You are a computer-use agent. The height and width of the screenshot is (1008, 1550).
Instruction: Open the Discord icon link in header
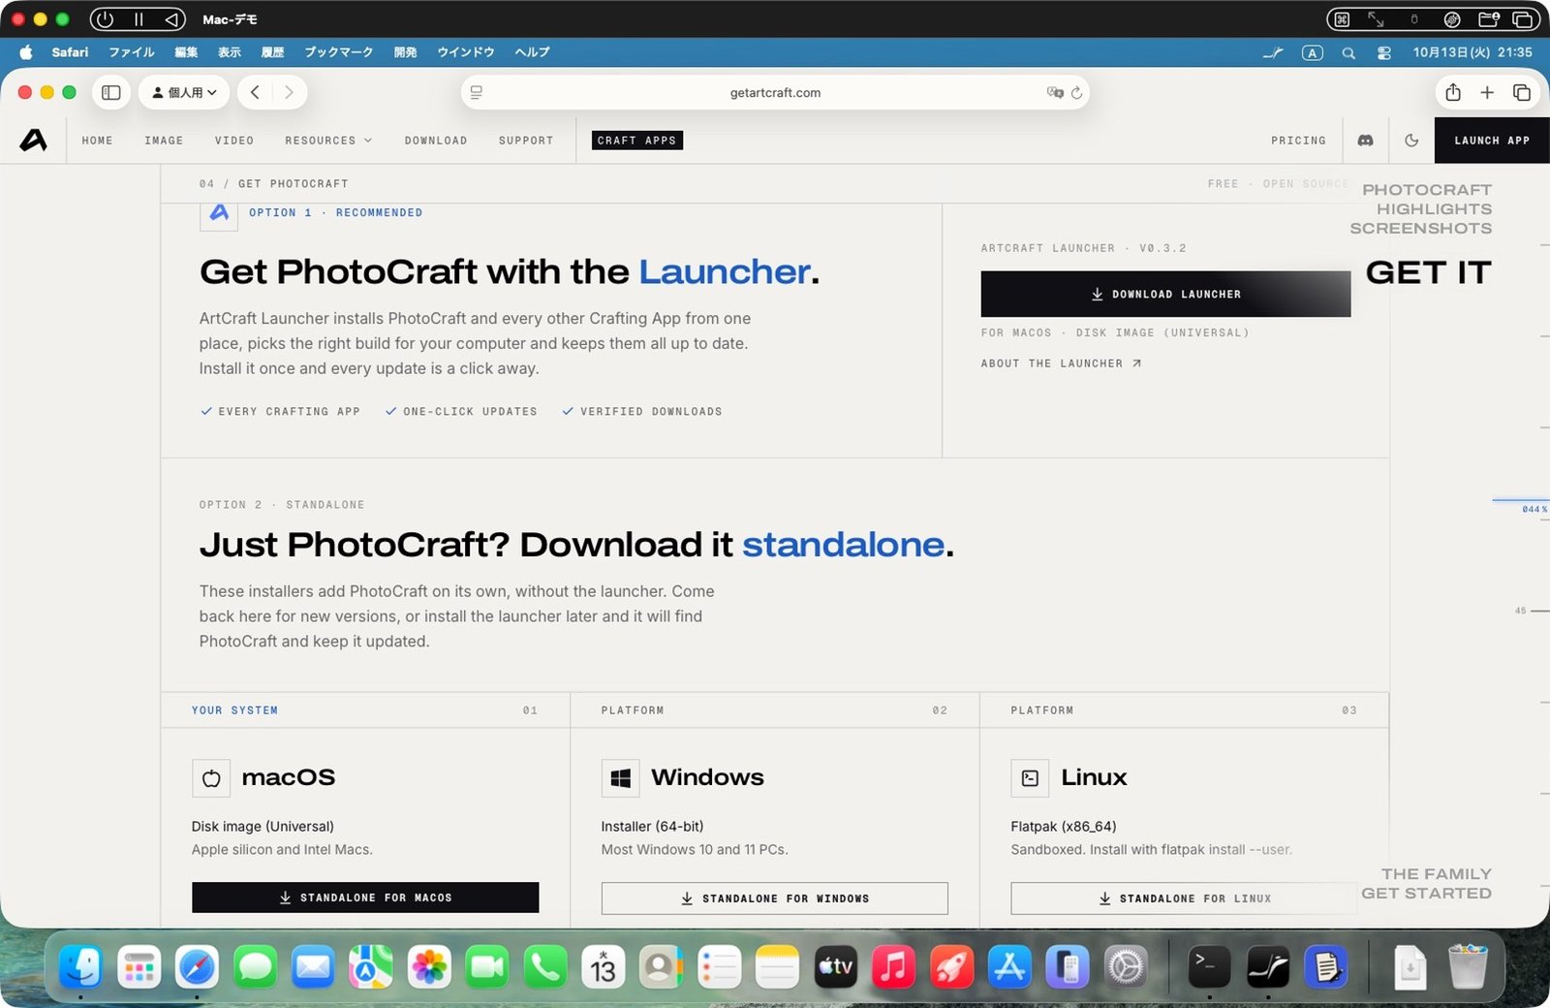tap(1365, 141)
